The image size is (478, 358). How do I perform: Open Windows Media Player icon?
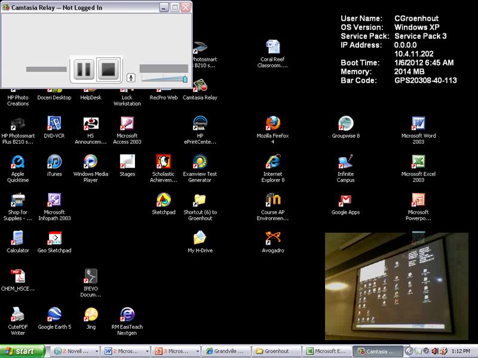coord(91,169)
